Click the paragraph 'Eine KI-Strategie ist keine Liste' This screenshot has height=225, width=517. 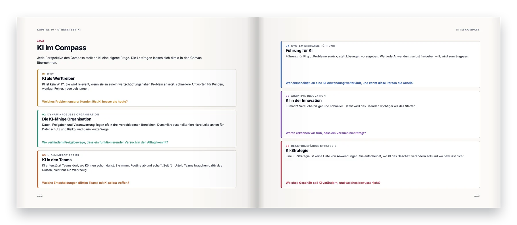pos(375,156)
